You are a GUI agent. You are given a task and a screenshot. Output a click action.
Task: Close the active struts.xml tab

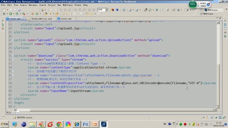coord(23,18)
